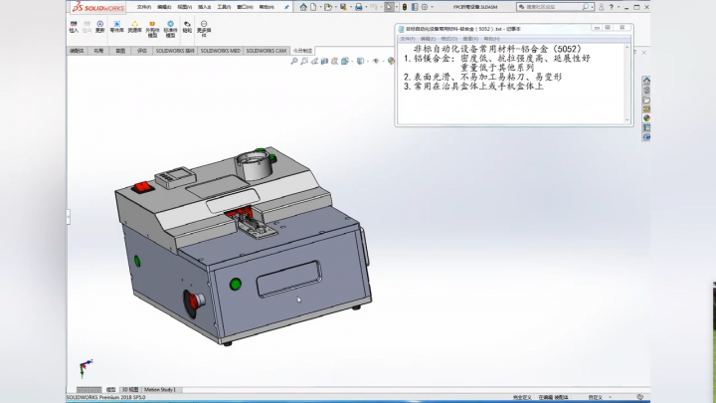This screenshot has height=403, width=716.
Task: Click the community search input field
Action: [553, 7]
